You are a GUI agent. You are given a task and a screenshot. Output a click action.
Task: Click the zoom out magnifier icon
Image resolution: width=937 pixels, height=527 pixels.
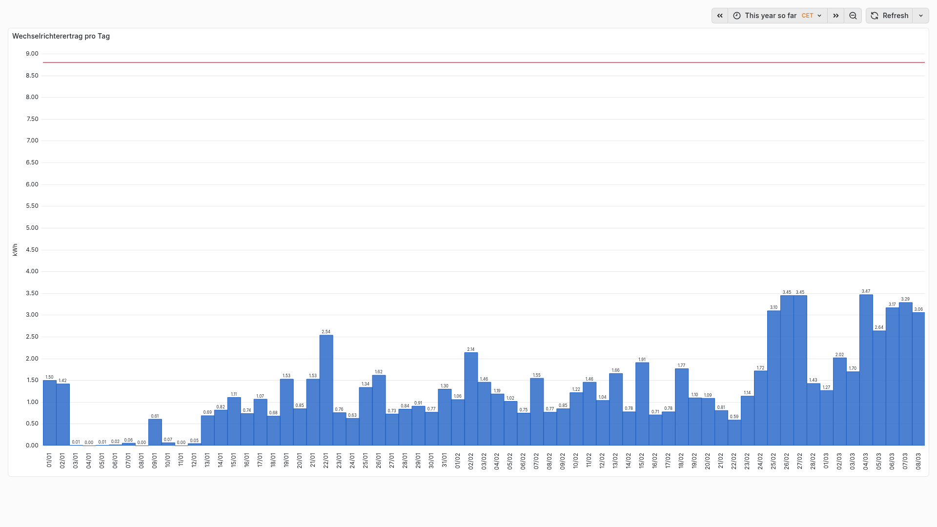853,16
